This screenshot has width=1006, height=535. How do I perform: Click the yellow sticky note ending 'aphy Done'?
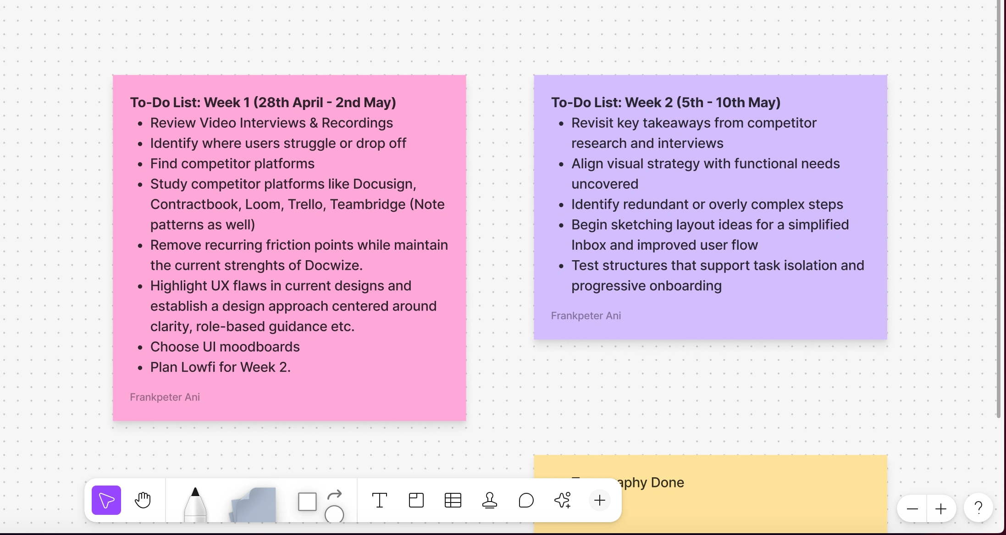[710, 494]
